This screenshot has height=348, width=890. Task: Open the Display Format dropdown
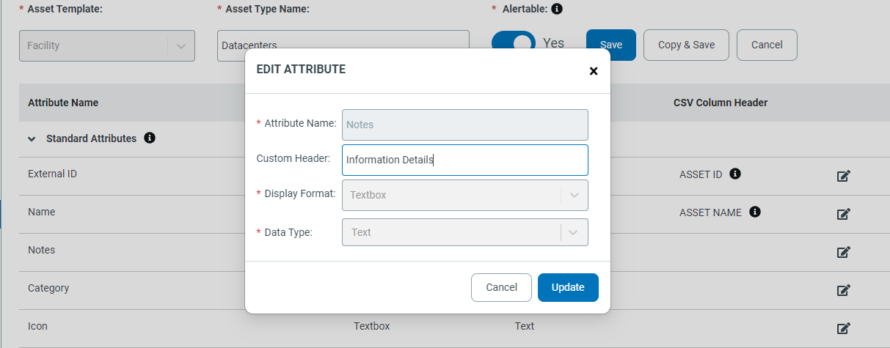(464, 195)
